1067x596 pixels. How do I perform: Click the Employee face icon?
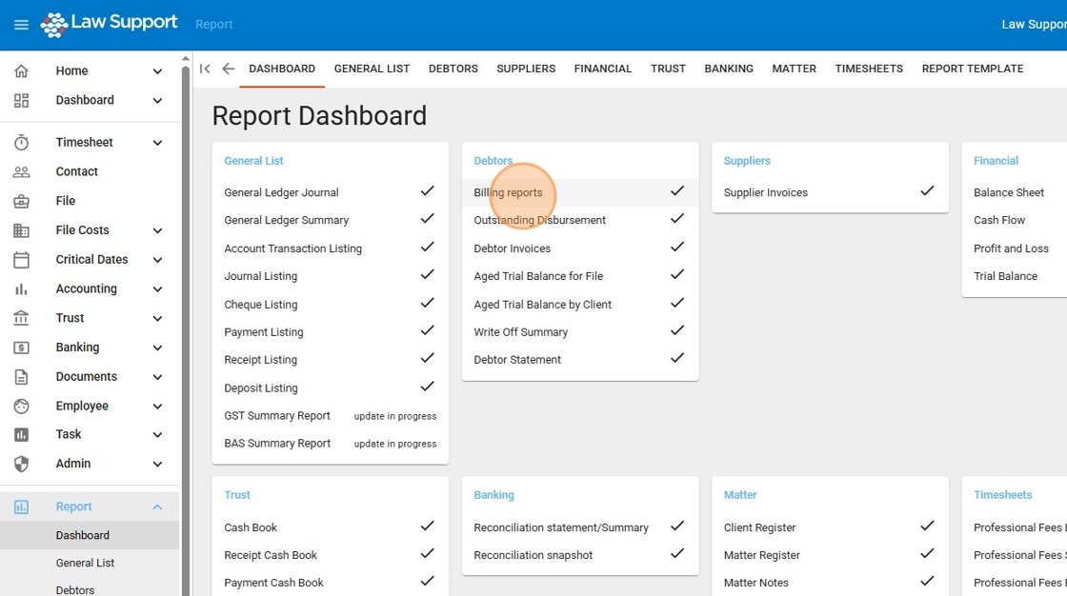click(21, 406)
